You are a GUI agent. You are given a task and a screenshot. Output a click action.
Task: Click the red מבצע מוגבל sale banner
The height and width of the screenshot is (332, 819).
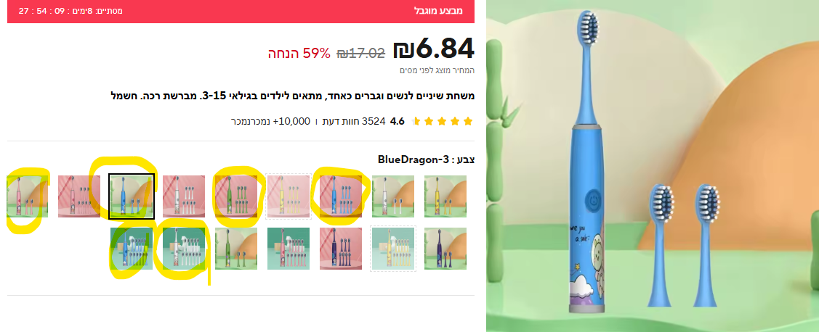click(x=241, y=12)
